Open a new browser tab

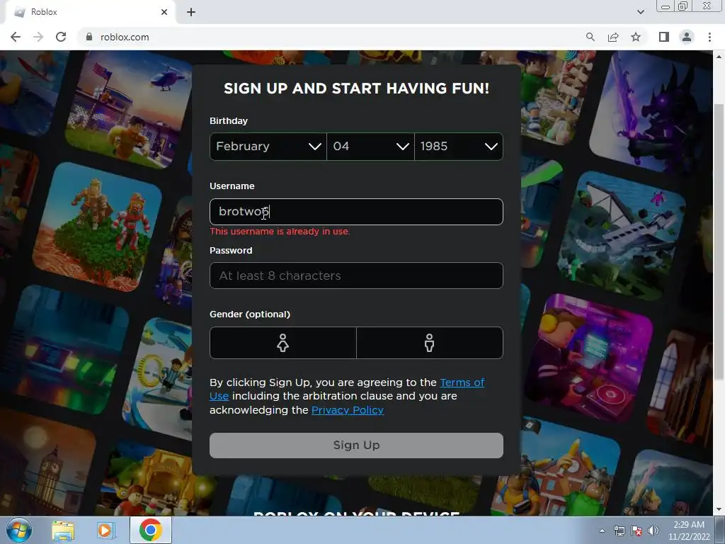pos(191,12)
